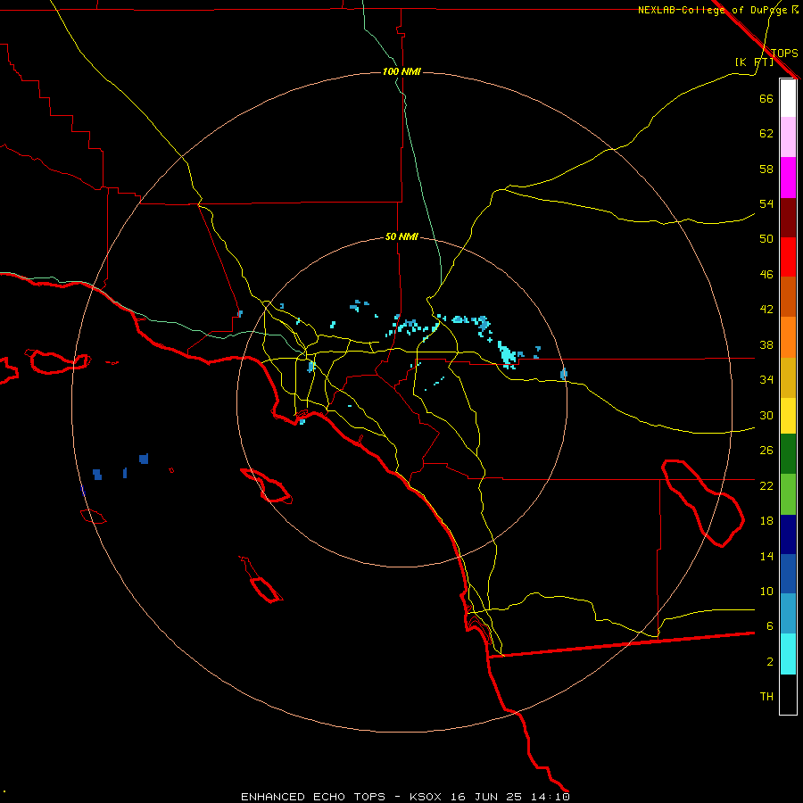Click the yellow 34 kft legend swatch
This screenshot has height=803, width=803.
788,416
